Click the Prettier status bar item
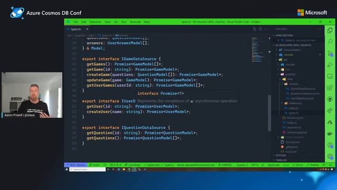The width and height of the screenshot is (337, 190). [313, 165]
